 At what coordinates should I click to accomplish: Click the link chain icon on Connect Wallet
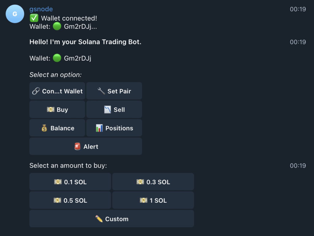point(36,91)
